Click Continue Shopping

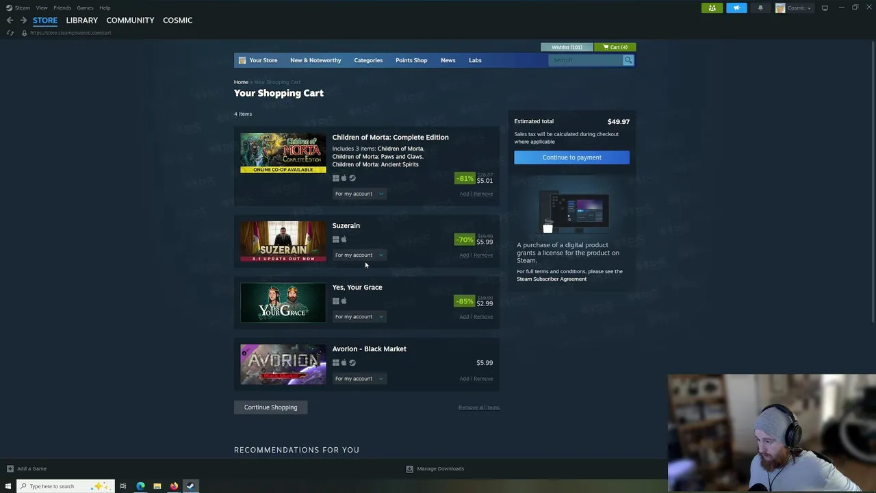click(x=270, y=407)
